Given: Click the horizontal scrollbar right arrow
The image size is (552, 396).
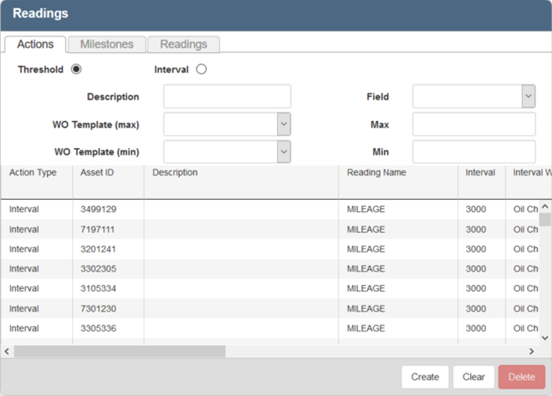Looking at the screenshot, I should click(x=531, y=352).
